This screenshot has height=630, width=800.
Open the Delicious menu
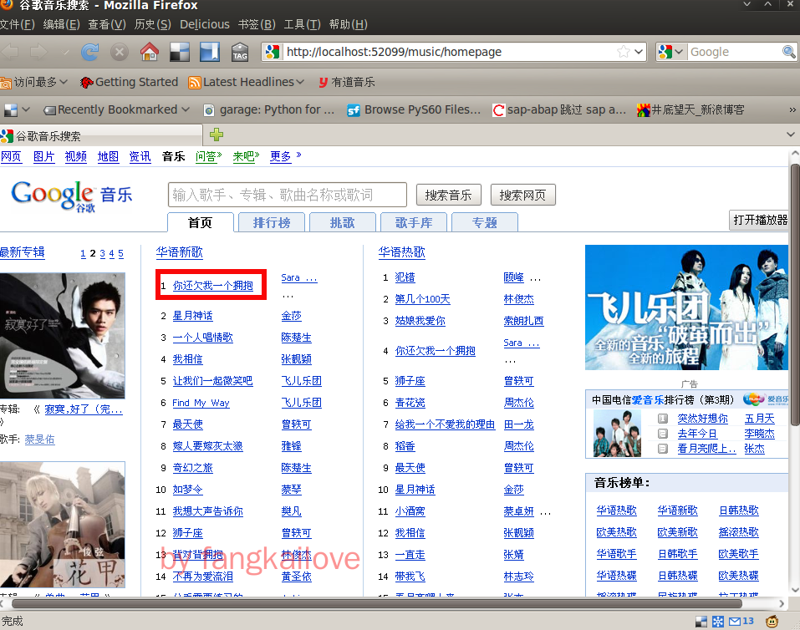coord(205,24)
